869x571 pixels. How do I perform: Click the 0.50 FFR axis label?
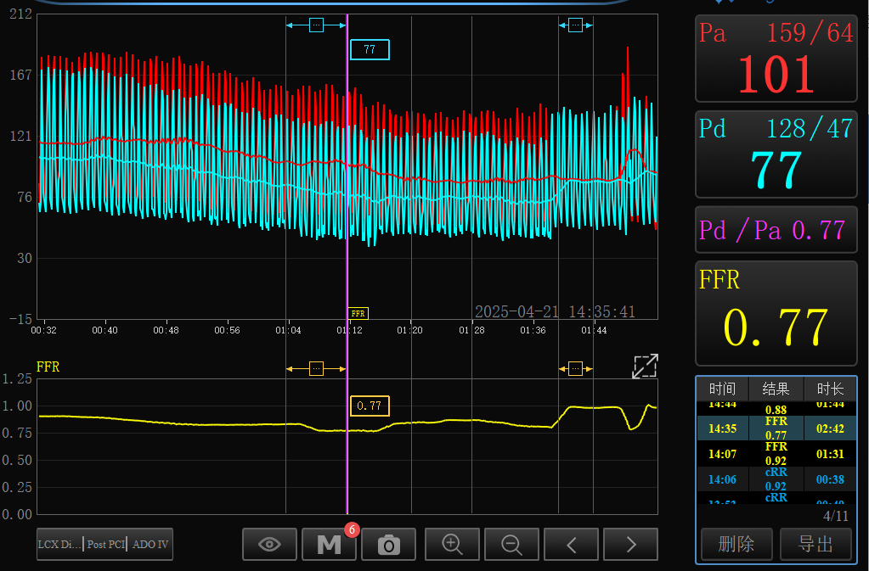coord(17,461)
